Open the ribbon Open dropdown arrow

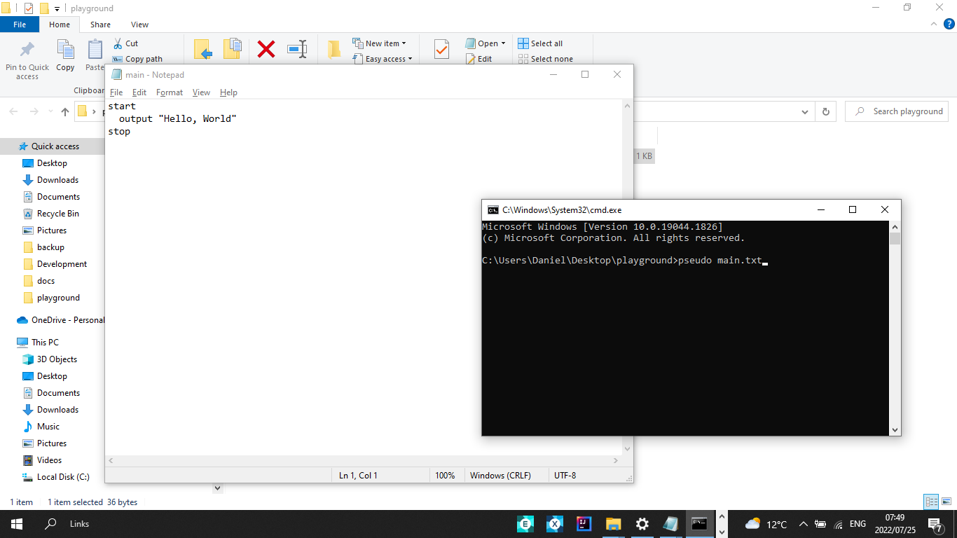[503, 43]
